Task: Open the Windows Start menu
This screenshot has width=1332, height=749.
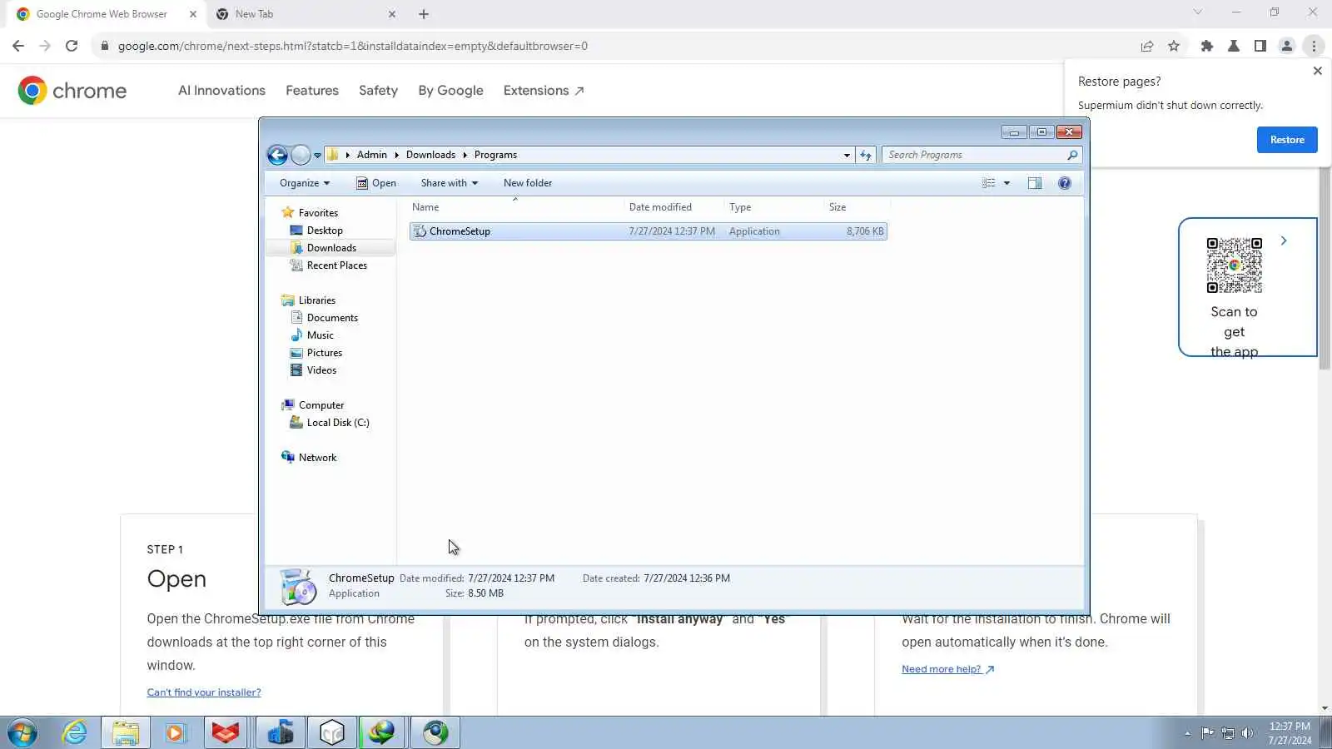Action: click(22, 733)
